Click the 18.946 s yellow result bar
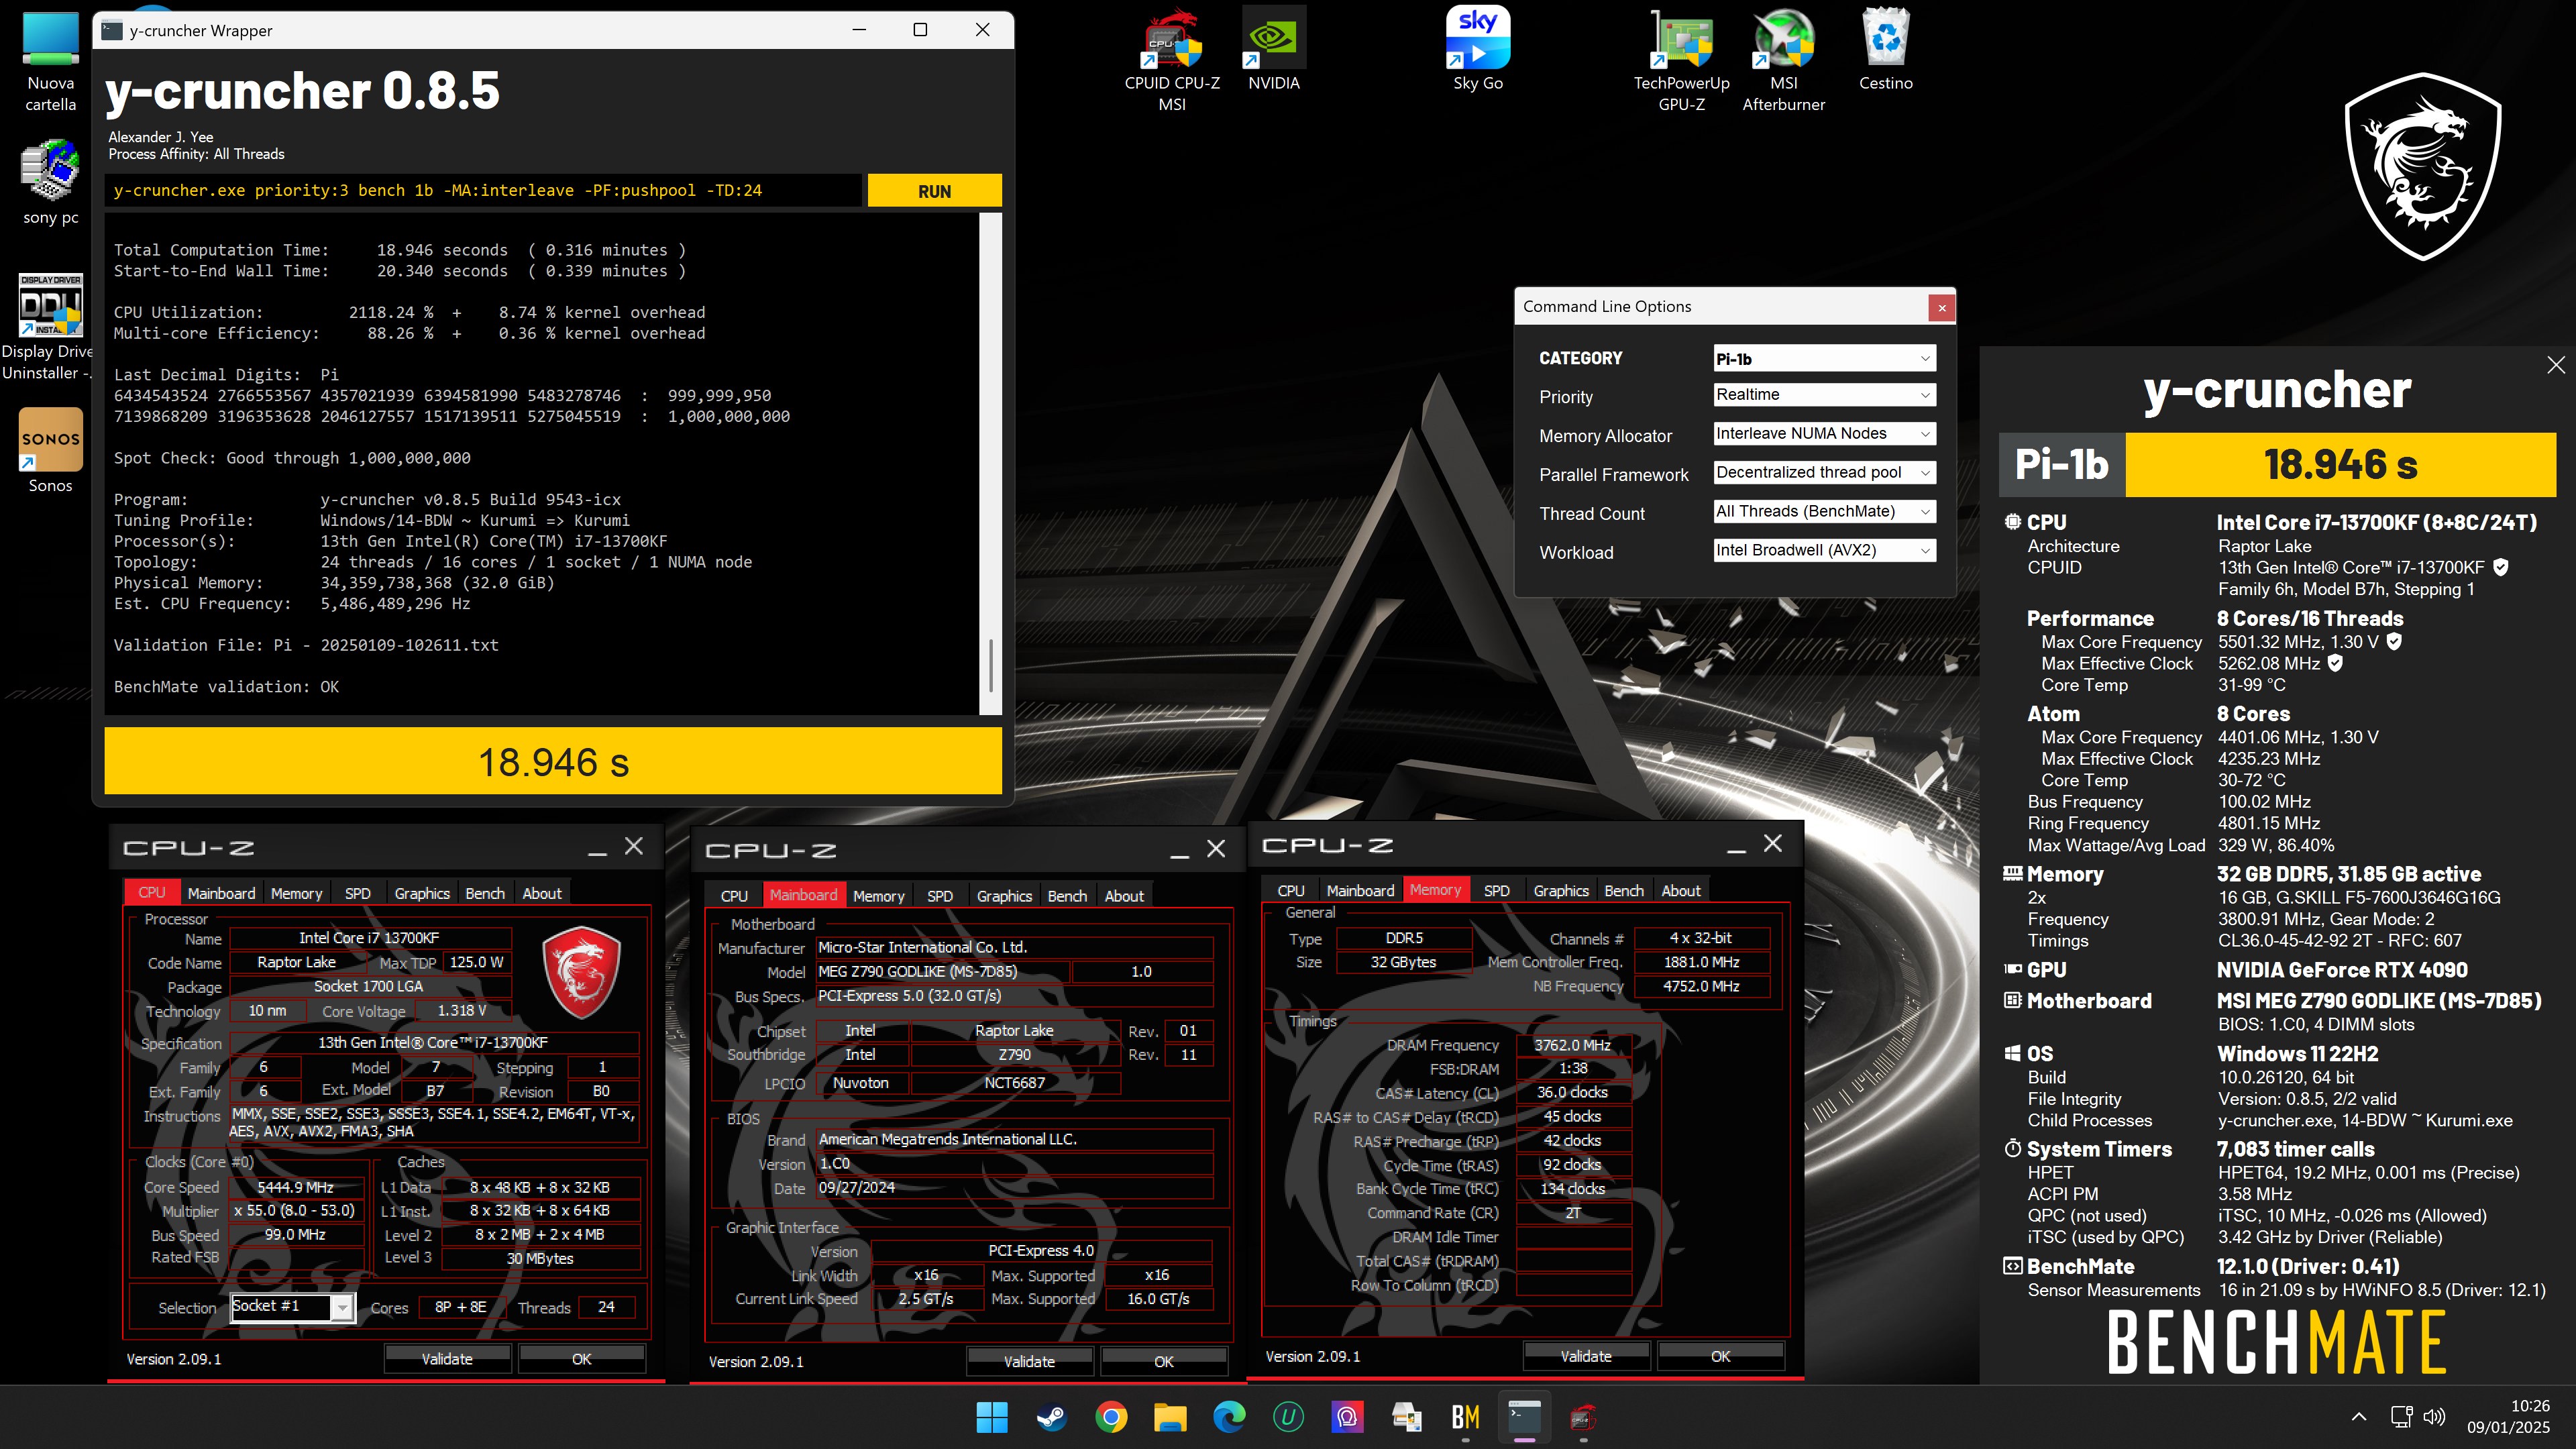 click(553, 762)
